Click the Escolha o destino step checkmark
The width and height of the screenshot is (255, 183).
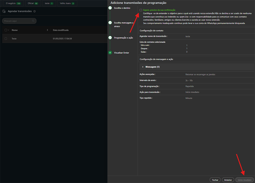coord(110,8)
